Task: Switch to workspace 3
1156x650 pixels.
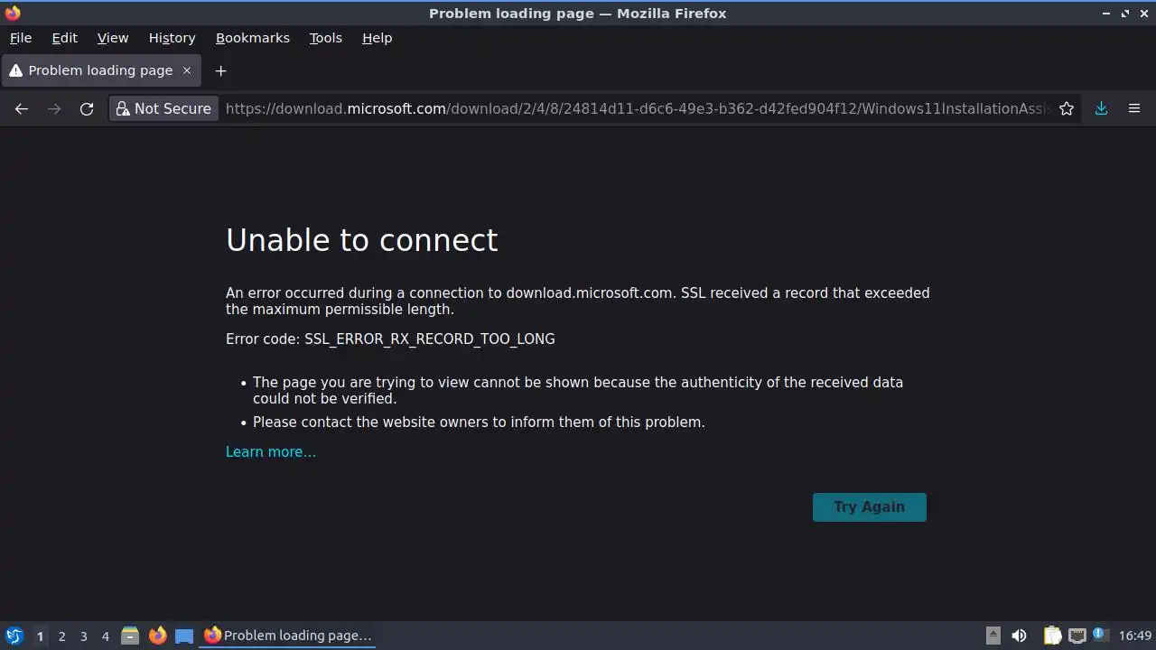Action: pos(83,636)
